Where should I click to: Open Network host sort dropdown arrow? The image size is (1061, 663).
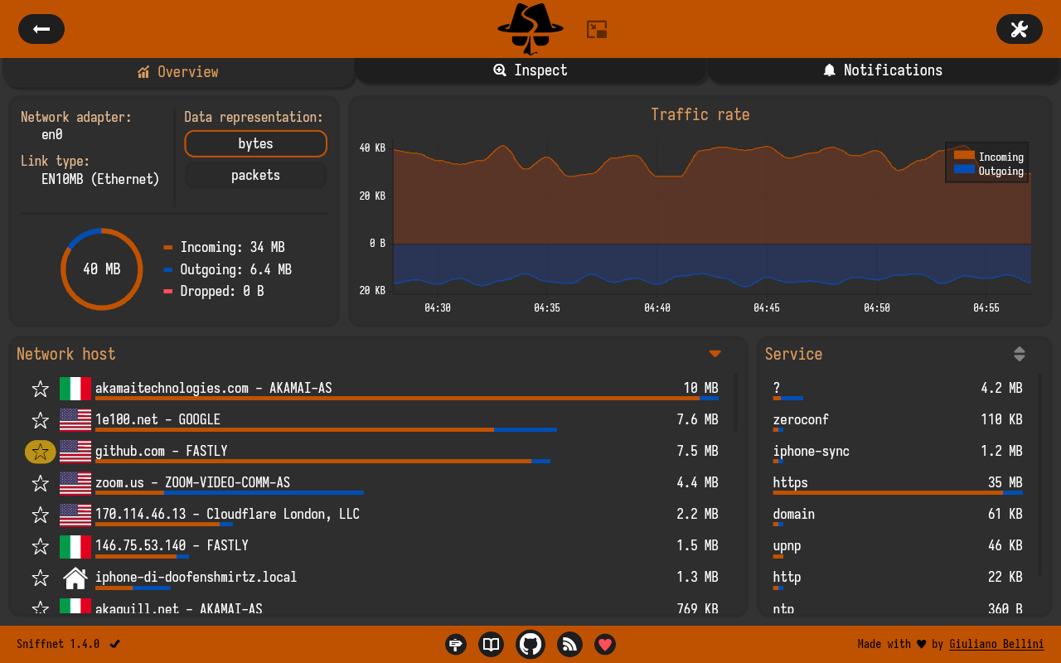click(715, 354)
